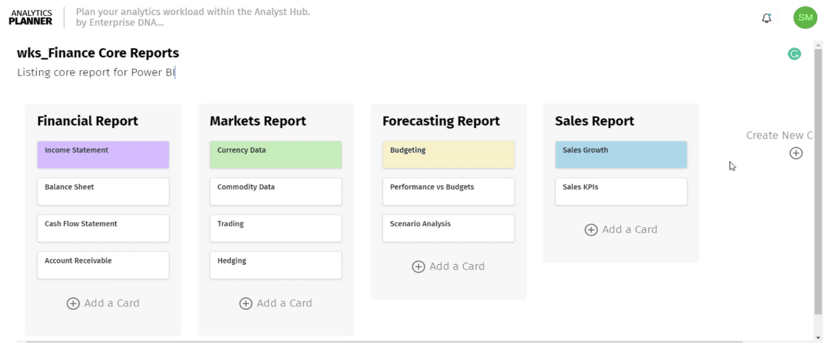
Task: Open the blue Sales Growth card
Action: 621,155
